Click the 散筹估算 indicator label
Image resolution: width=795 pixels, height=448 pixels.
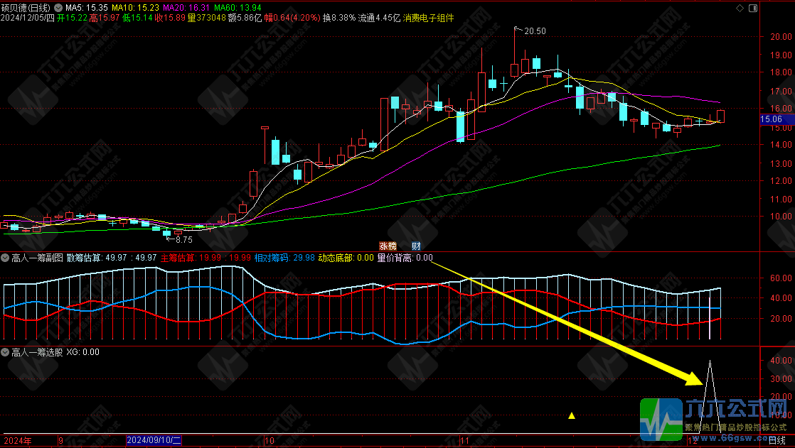pos(84,258)
